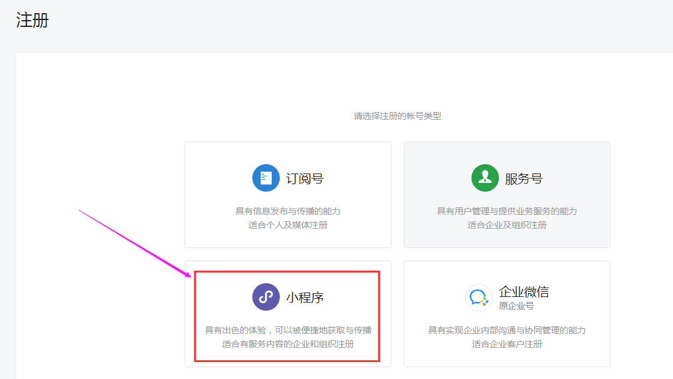
Task: Click 具有用户管理与提供业务服务的能力 description
Action: coord(506,211)
